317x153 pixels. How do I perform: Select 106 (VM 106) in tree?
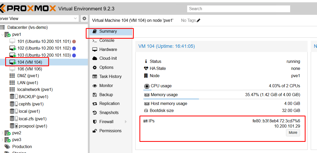(30, 69)
